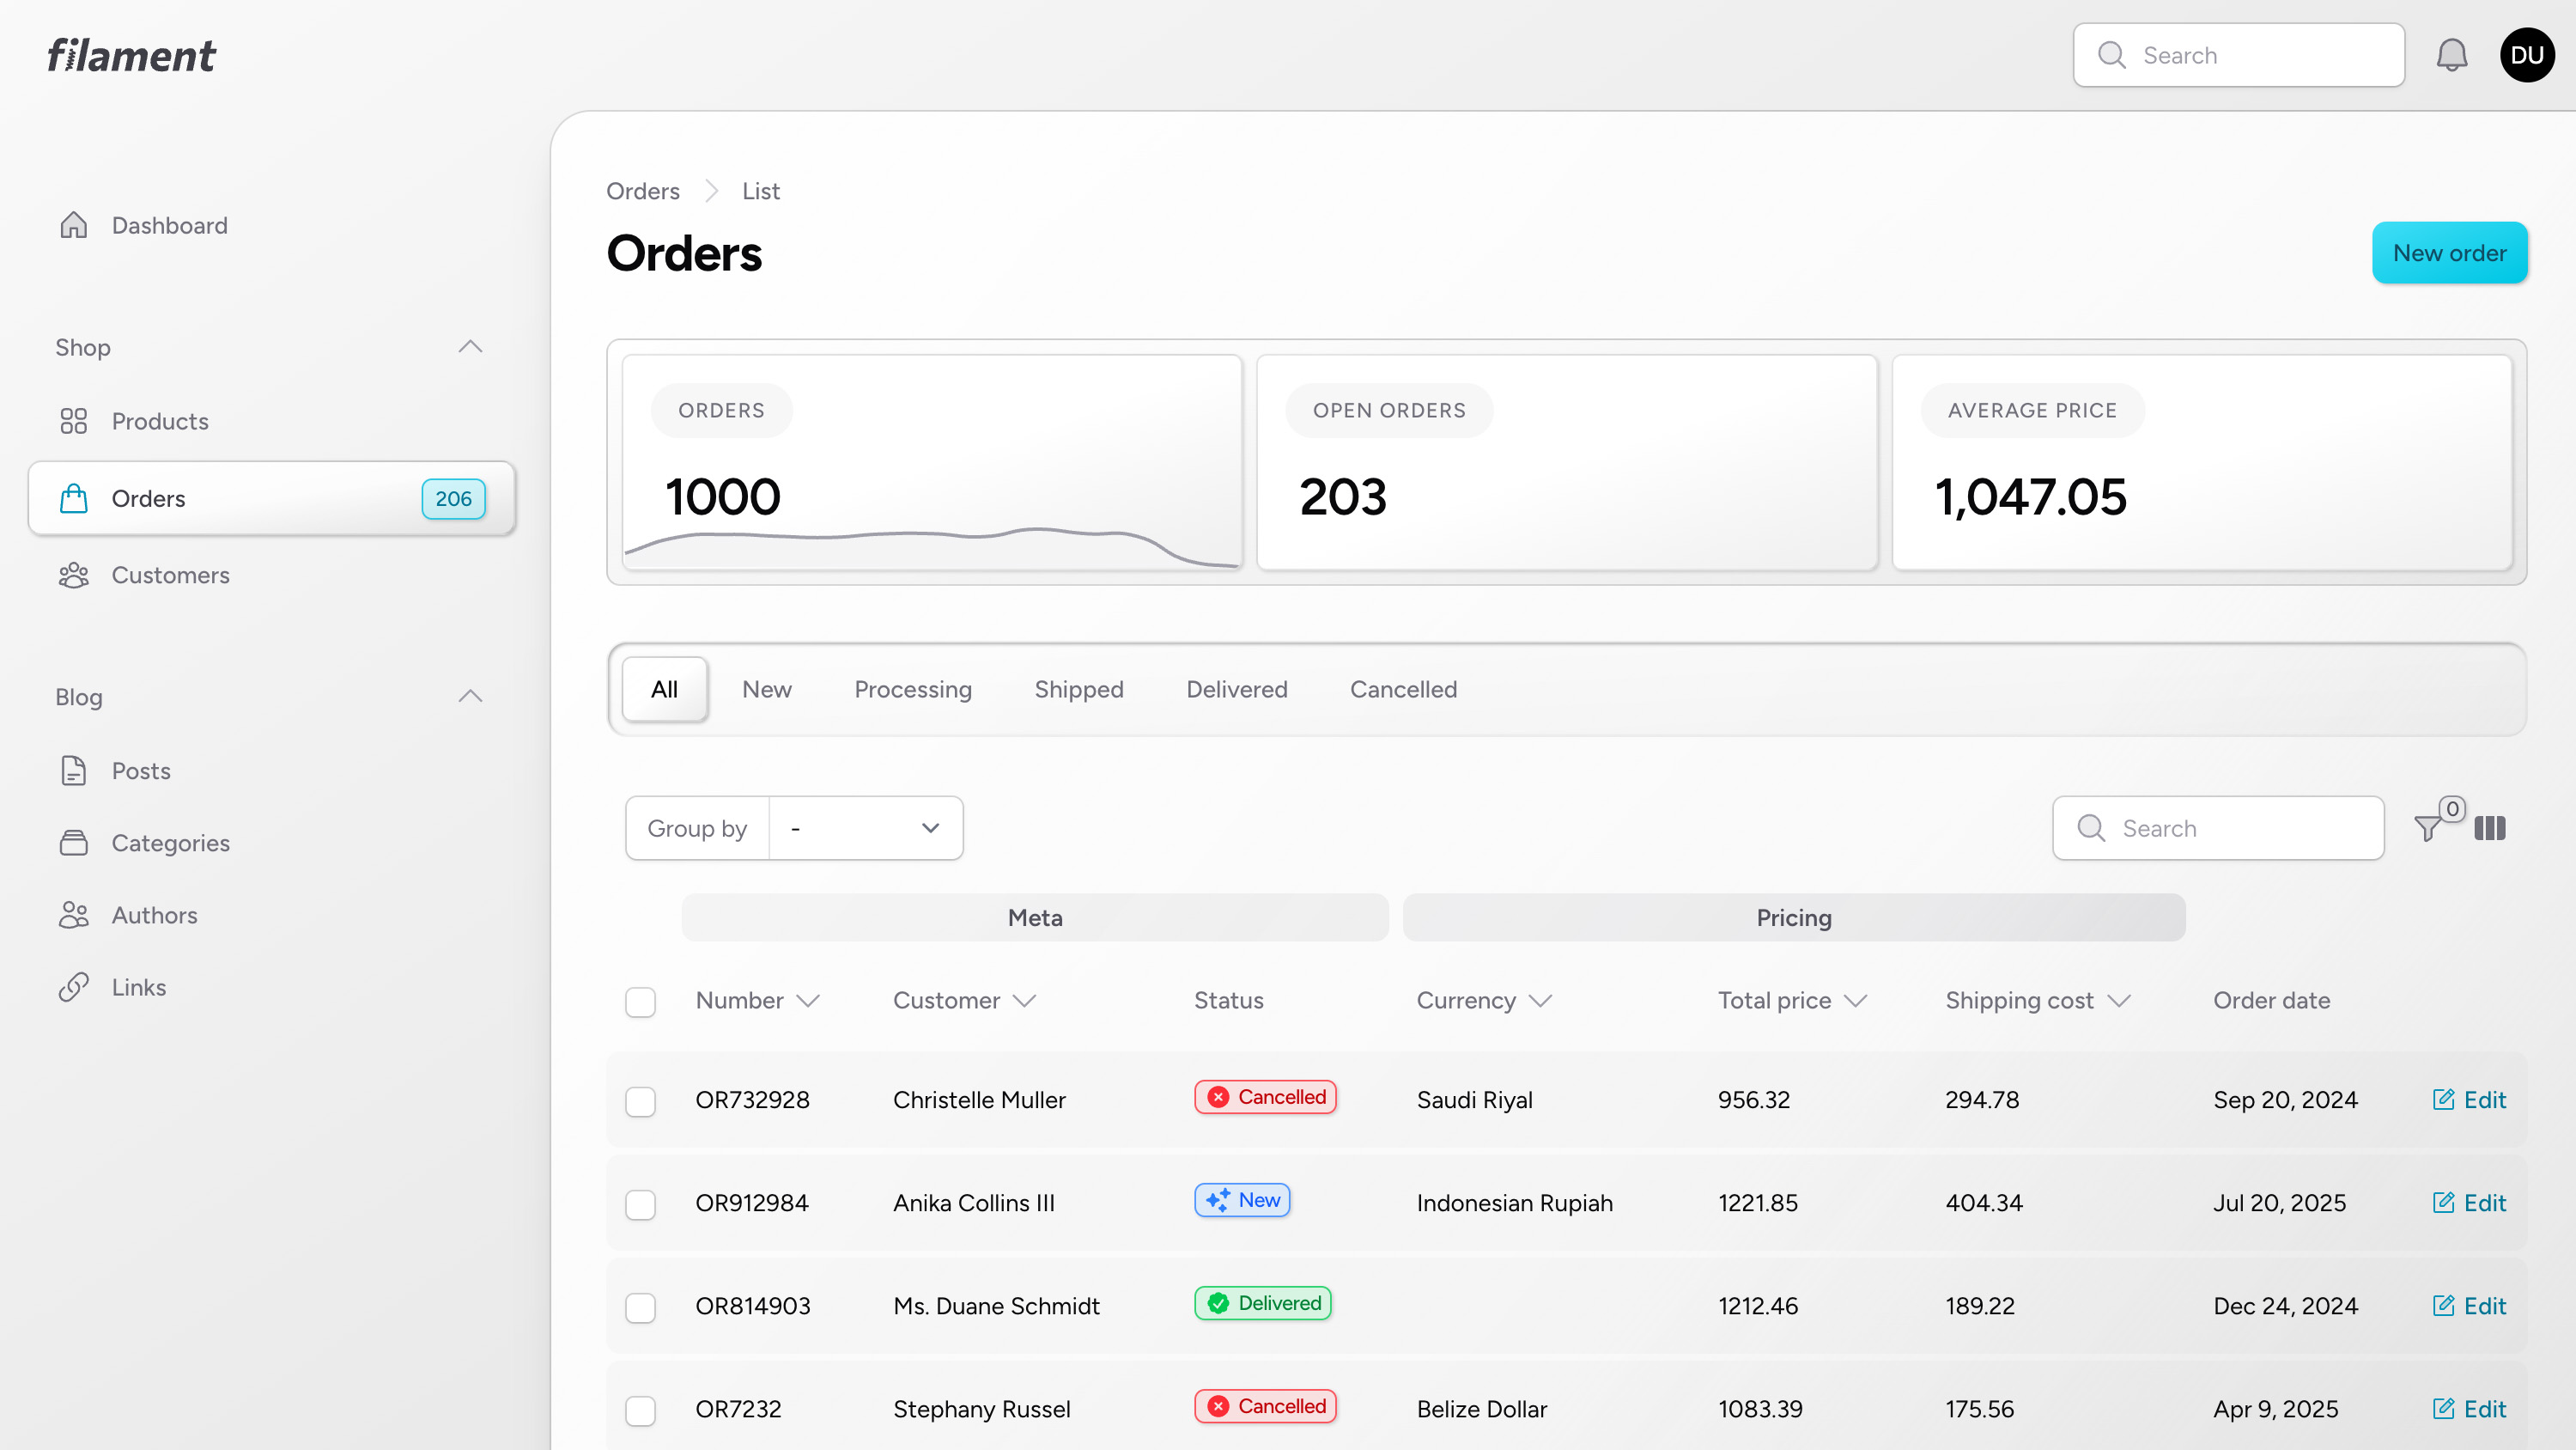Collapse the Blog section in sidebar
The height and width of the screenshot is (1450, 2576).
point(470,696)
